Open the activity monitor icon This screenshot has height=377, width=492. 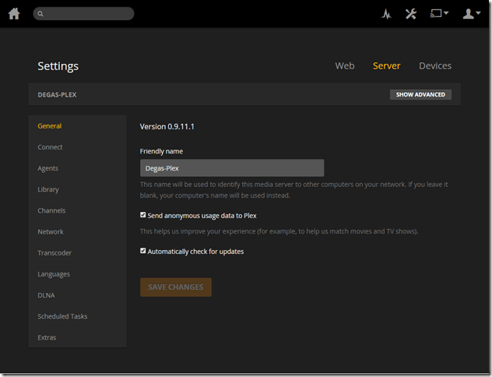pyautogui.click(x=386, y=14)
